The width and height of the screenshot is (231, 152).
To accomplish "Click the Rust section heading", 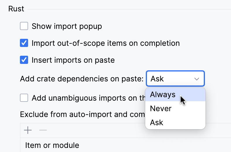I will click(x=16, y=9).
